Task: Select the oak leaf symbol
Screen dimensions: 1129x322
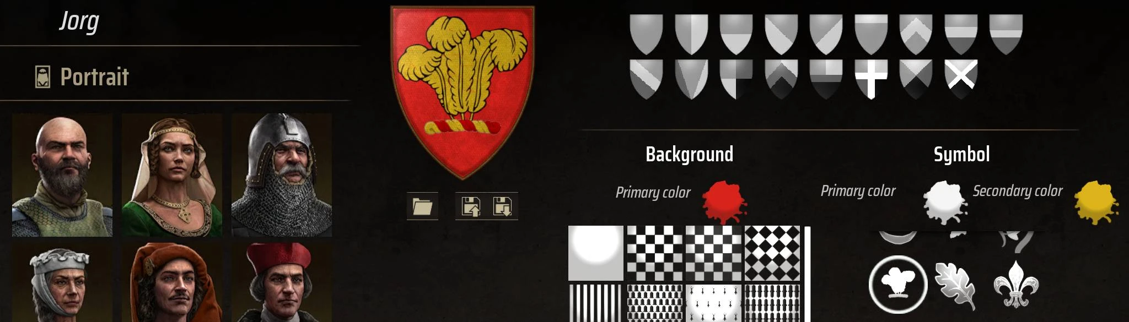Action: point(955,286)
